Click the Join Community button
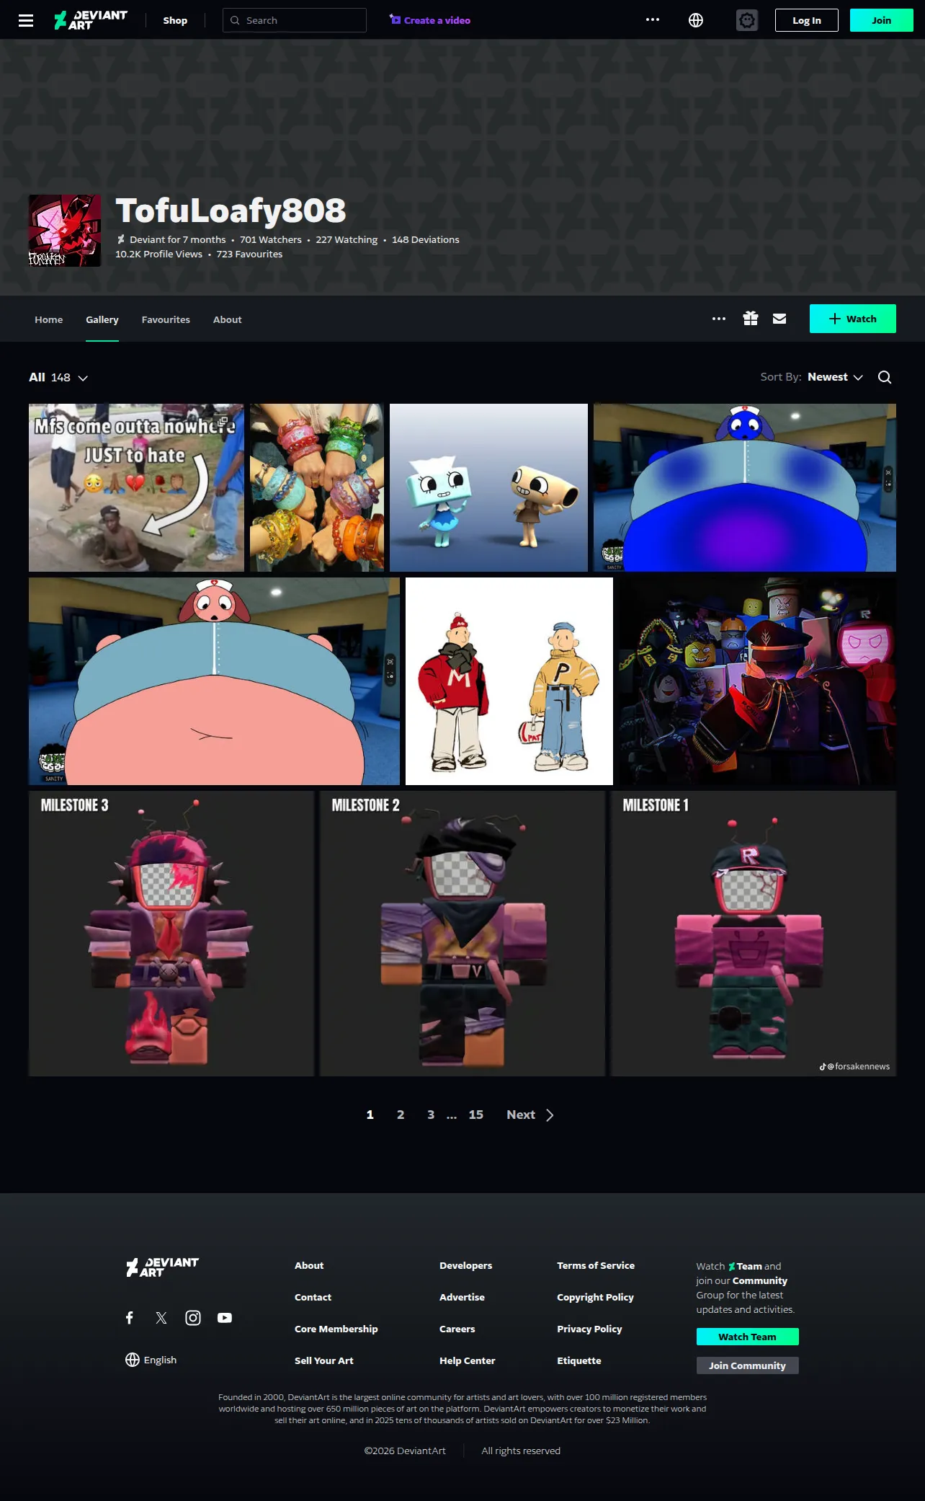The width and height of the screenshot is (925, 1501). [x=748, y=1365]
